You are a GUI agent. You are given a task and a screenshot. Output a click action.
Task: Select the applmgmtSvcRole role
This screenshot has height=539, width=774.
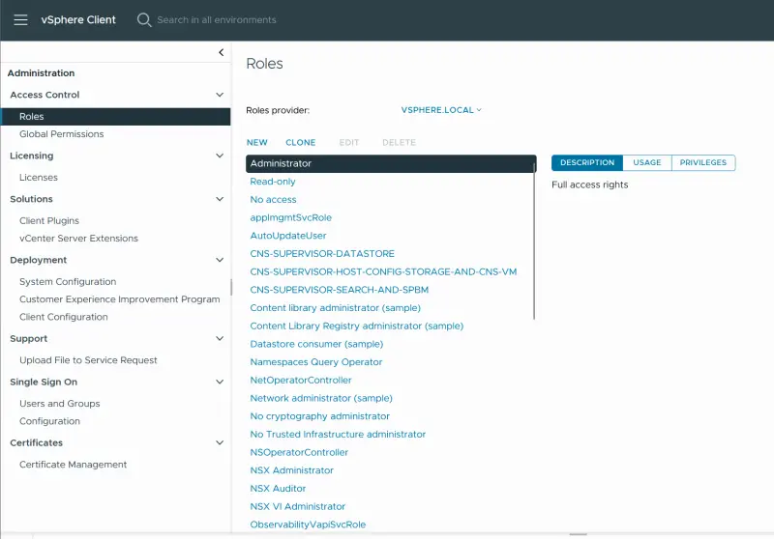coord(291,217)
